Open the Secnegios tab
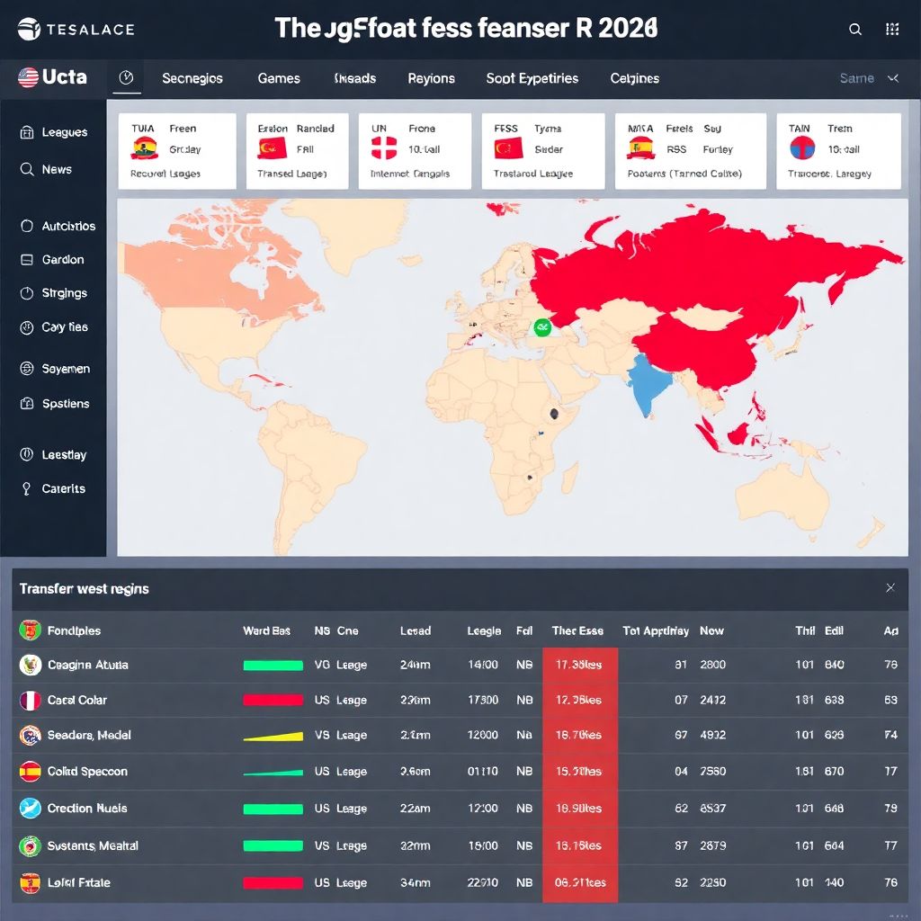This screenshot has height=921, width=921. (192, 78)
